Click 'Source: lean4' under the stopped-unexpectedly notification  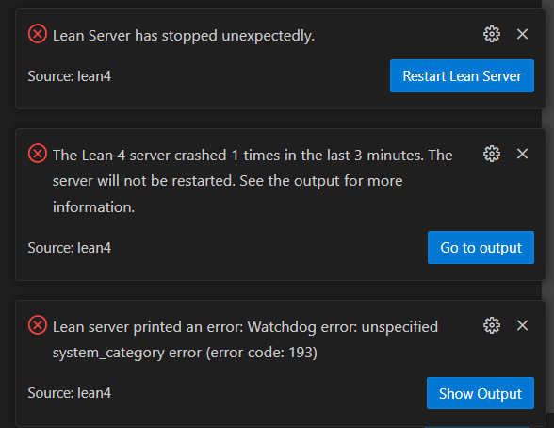pyautogui.click(x=70, y=76)
